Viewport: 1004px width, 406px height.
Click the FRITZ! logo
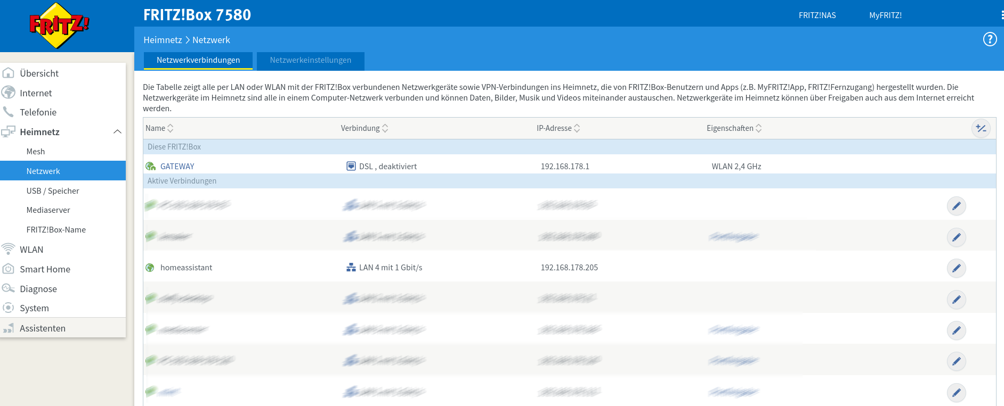[59, 25]
